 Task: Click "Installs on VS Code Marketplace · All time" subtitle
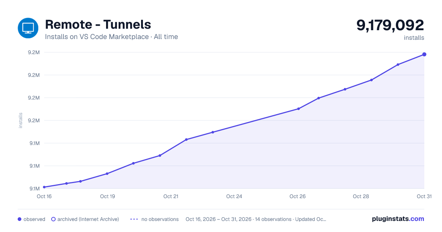click(111, 37)
